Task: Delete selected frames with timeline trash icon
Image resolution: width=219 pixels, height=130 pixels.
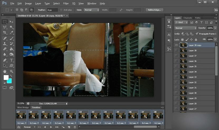Action: click(x=75, y=127)
